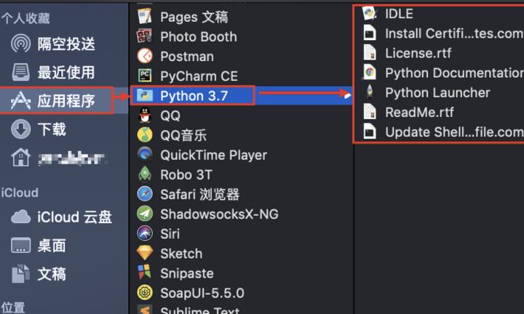Click the QQ音乐 app icon

145,134
